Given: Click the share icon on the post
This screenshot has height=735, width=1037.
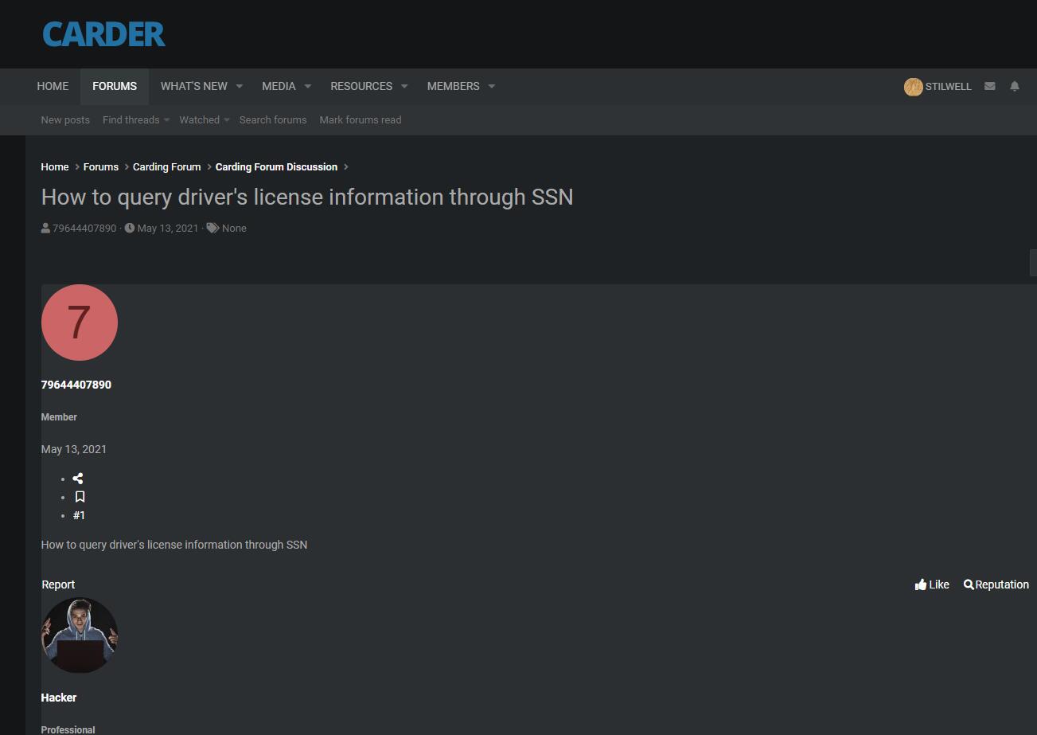Looking at the screenshot, I should (x=78, y=479).
